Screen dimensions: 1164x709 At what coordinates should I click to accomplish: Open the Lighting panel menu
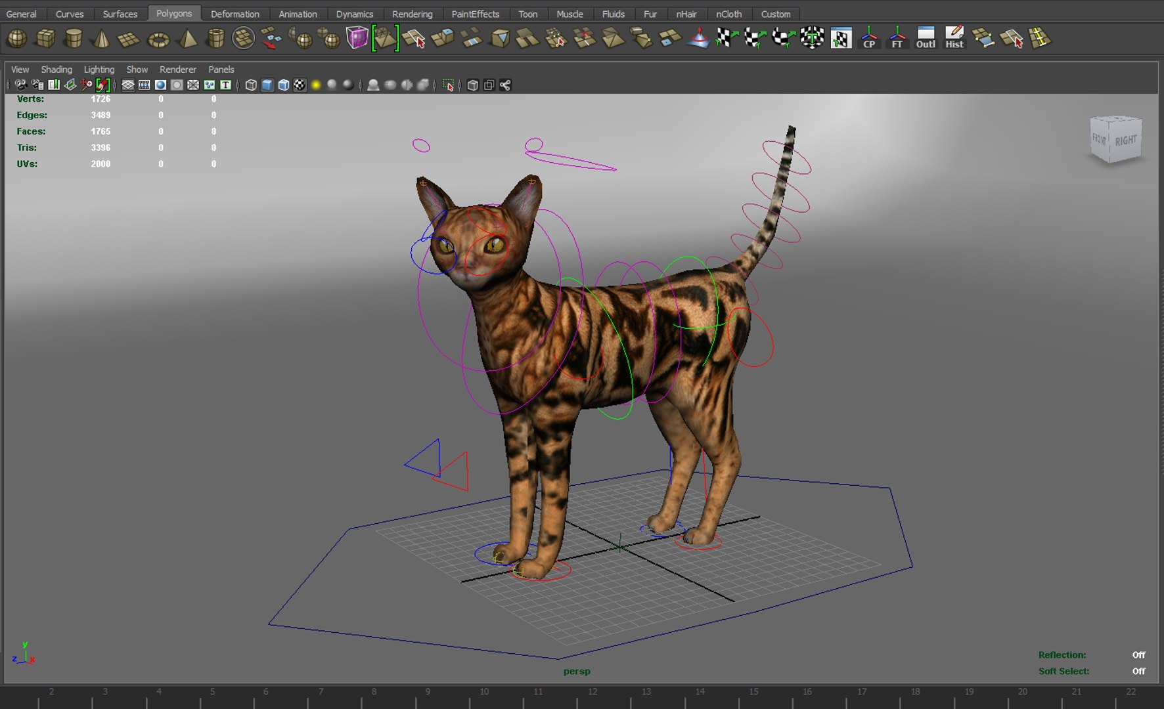(99, 69)
